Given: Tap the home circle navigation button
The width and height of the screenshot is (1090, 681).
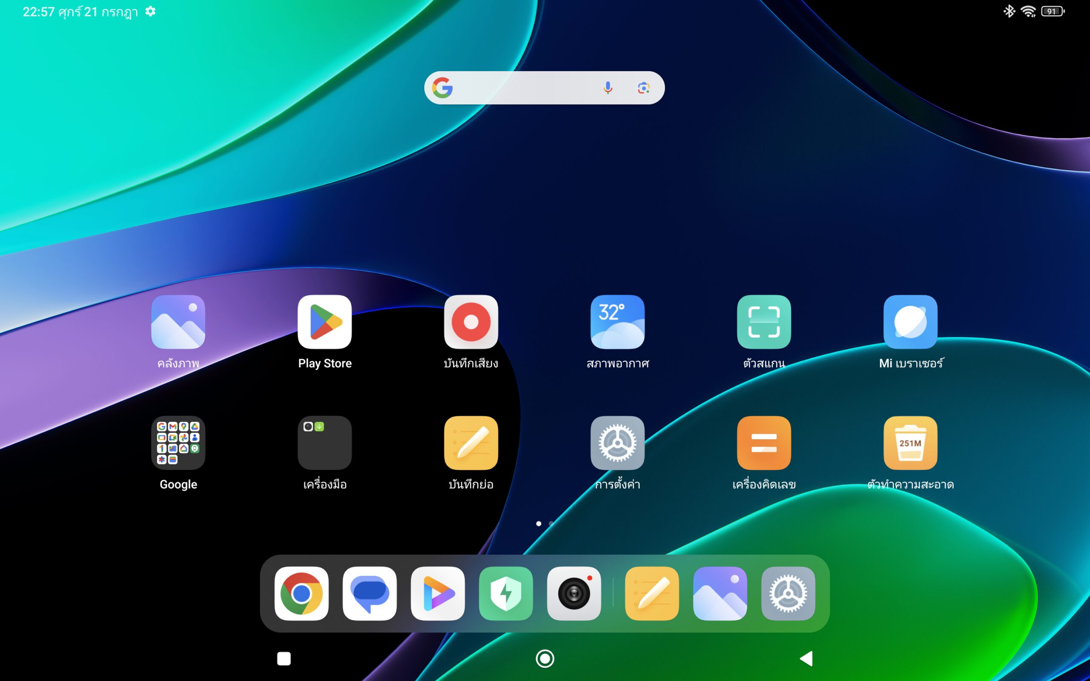Looking at the screenshot, I should [545, 658].
